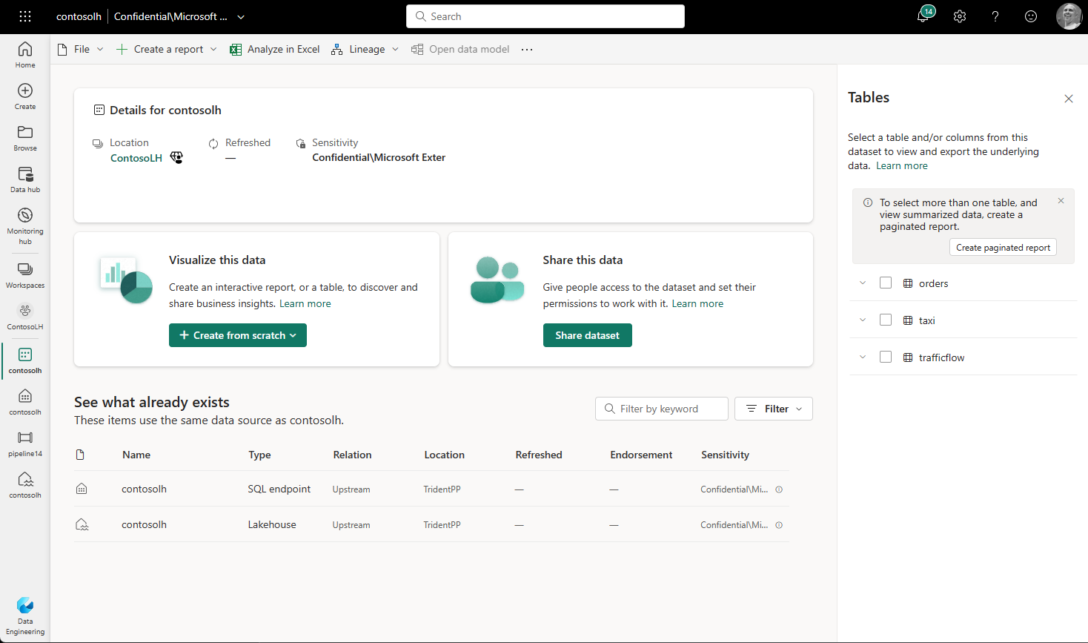The width and height of the screenshot is (1088, 643).
Task: Click the Excel icon for Analyze in Excel
Action: (236, 50)
